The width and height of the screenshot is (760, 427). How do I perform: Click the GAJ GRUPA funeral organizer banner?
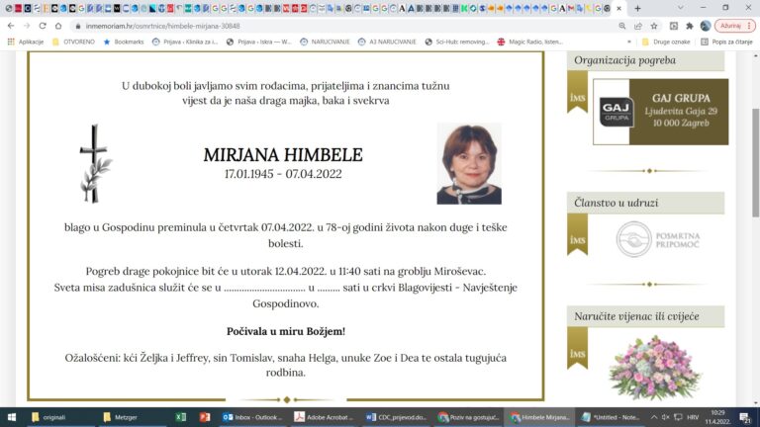point(660,112)
